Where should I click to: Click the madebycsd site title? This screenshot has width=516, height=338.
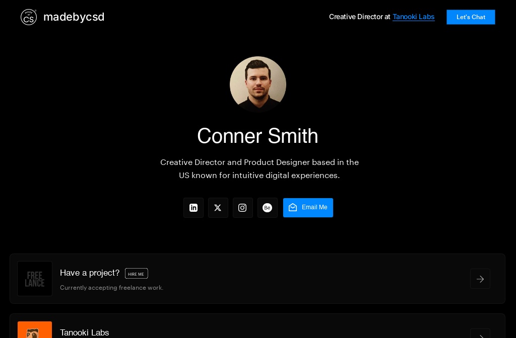[74, 17]
